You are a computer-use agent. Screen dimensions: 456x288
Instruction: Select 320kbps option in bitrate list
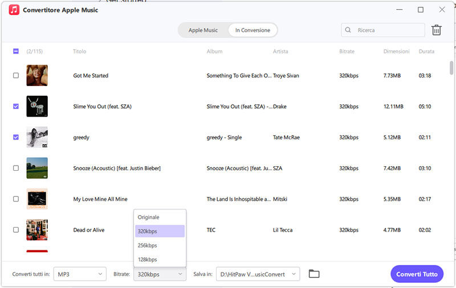(160, 231)
